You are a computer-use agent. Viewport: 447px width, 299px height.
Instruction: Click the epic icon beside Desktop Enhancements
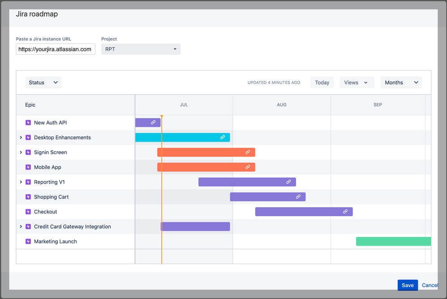[x=28, y=138]
